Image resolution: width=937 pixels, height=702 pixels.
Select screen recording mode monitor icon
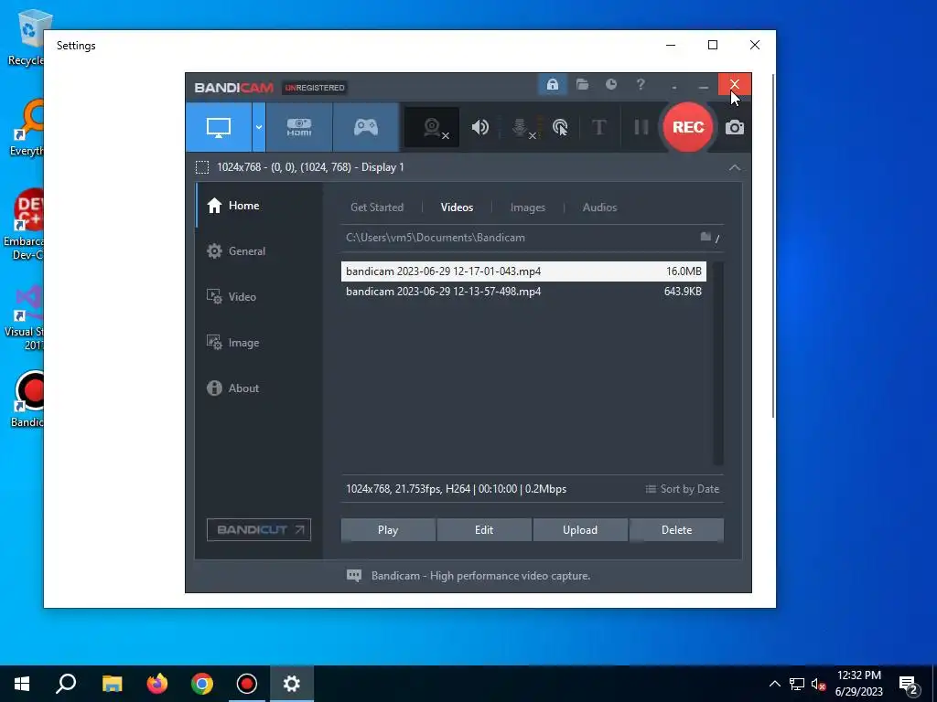click(218, 127)
